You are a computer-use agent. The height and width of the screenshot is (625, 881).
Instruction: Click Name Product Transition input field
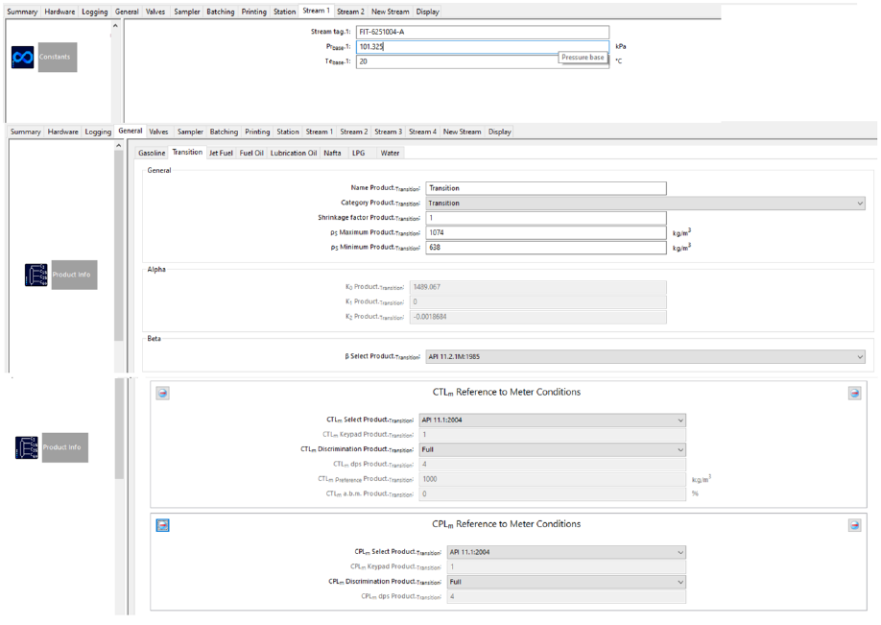click(546, 188)
